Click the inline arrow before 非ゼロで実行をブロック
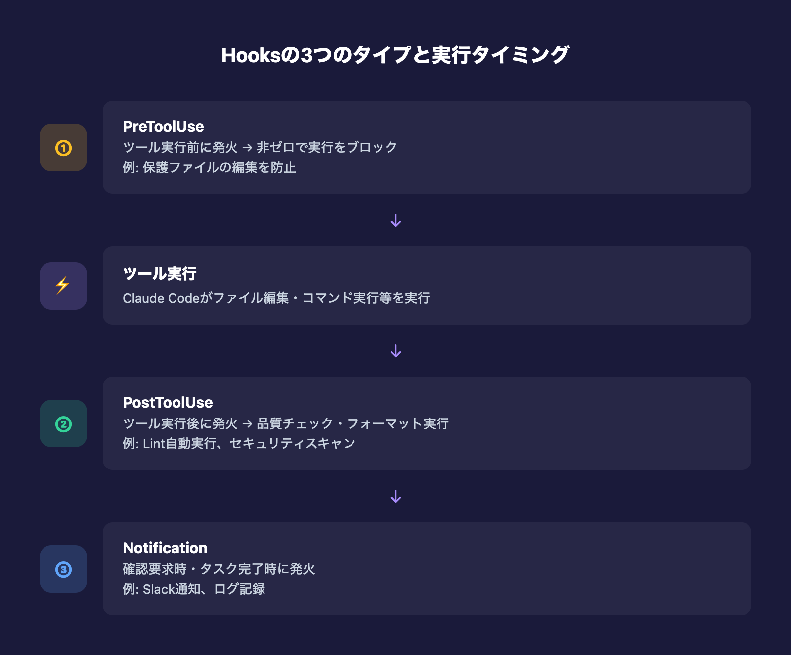The height and width of the screenshot is (655, 791). coord(247,148)
